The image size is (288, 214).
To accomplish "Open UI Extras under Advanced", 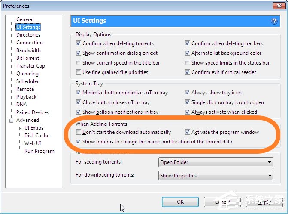I will coord(34,128).
